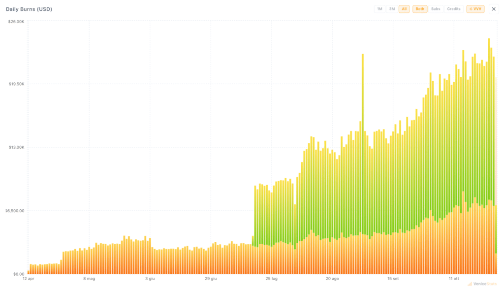Click the $6,500.00 axis label
504x290 pixels.
[x=15, y=211]
